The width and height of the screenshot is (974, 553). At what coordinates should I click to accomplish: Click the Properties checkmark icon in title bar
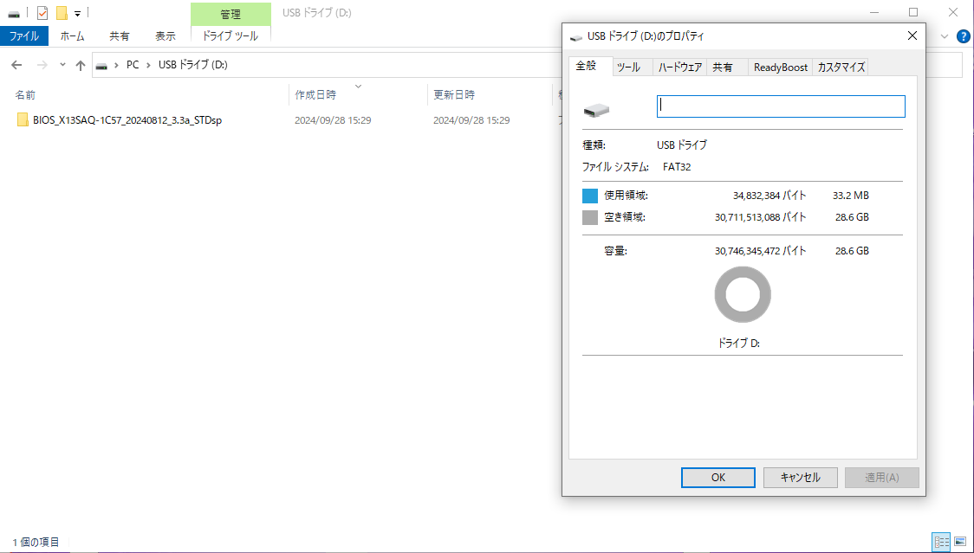[42, 13]
